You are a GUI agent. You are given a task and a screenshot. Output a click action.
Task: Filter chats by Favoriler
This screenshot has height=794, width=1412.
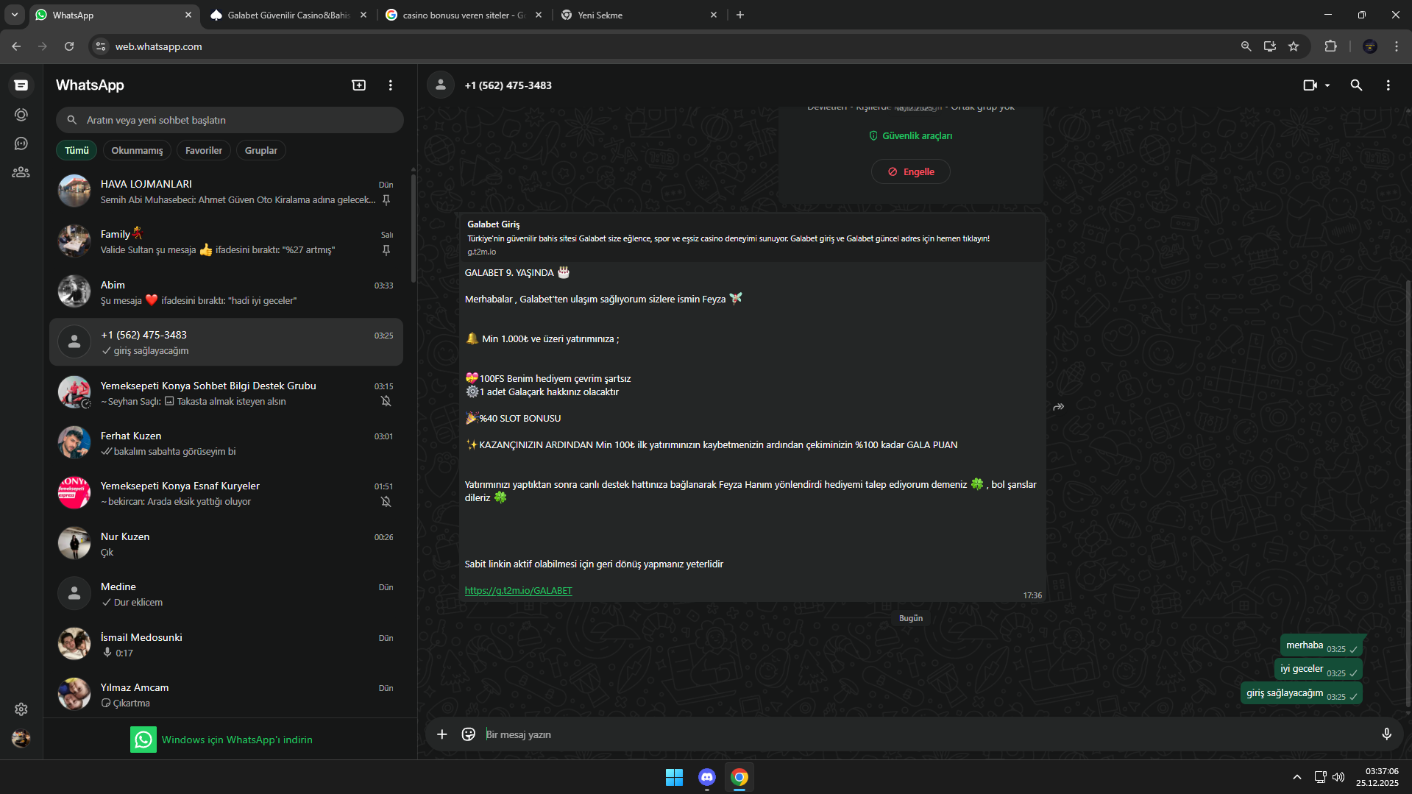click(x=204, y=150)
